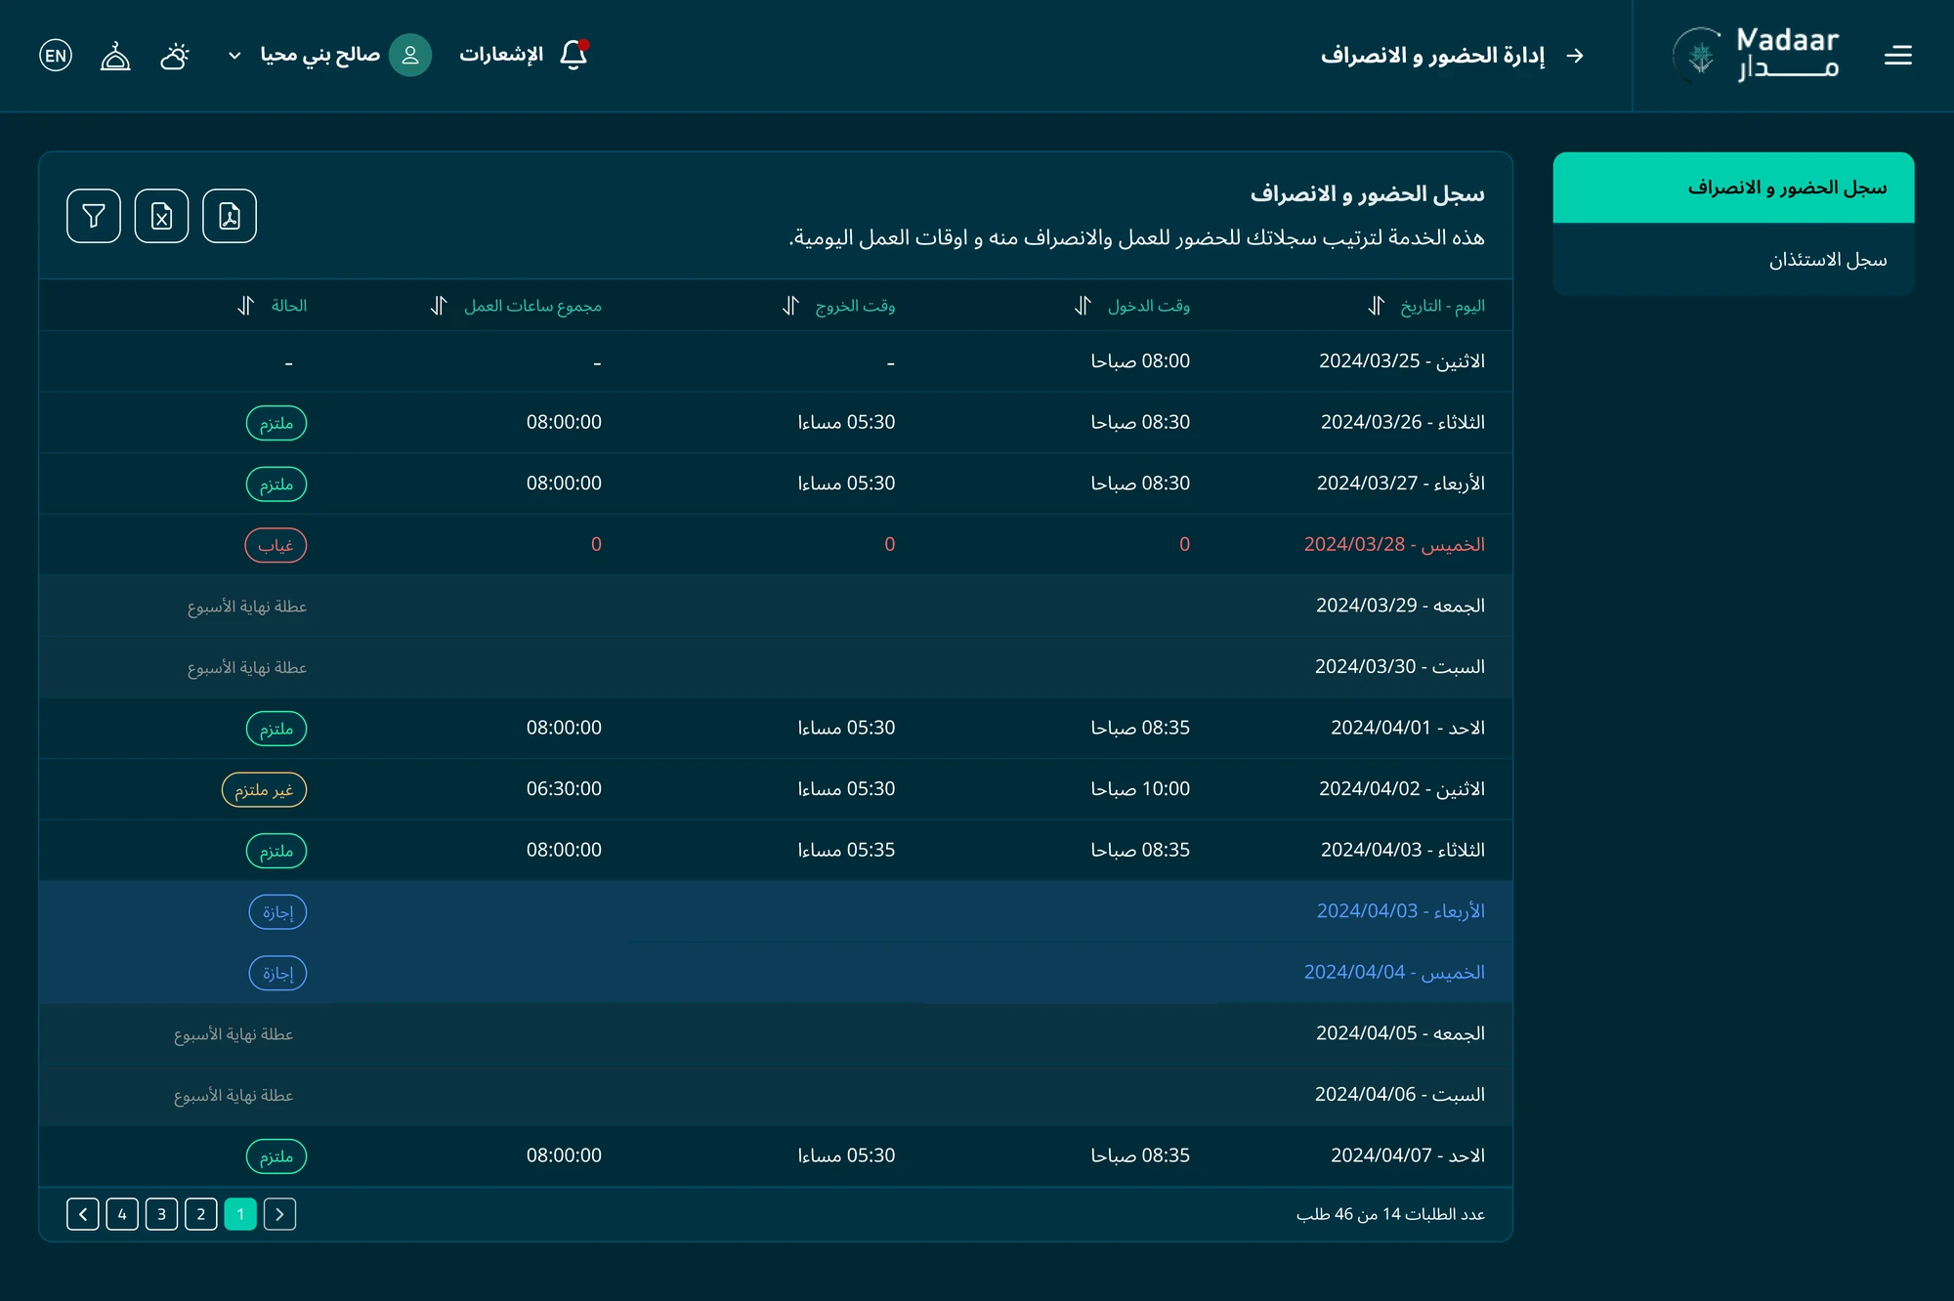Click date cell الاثنين - 2024/03/25

[x=1401, y=361]
